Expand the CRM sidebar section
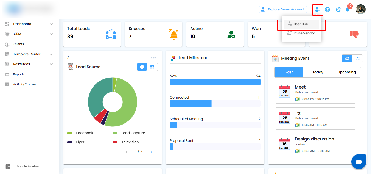This screenshot has width=375, height=174. coord(51,34)
